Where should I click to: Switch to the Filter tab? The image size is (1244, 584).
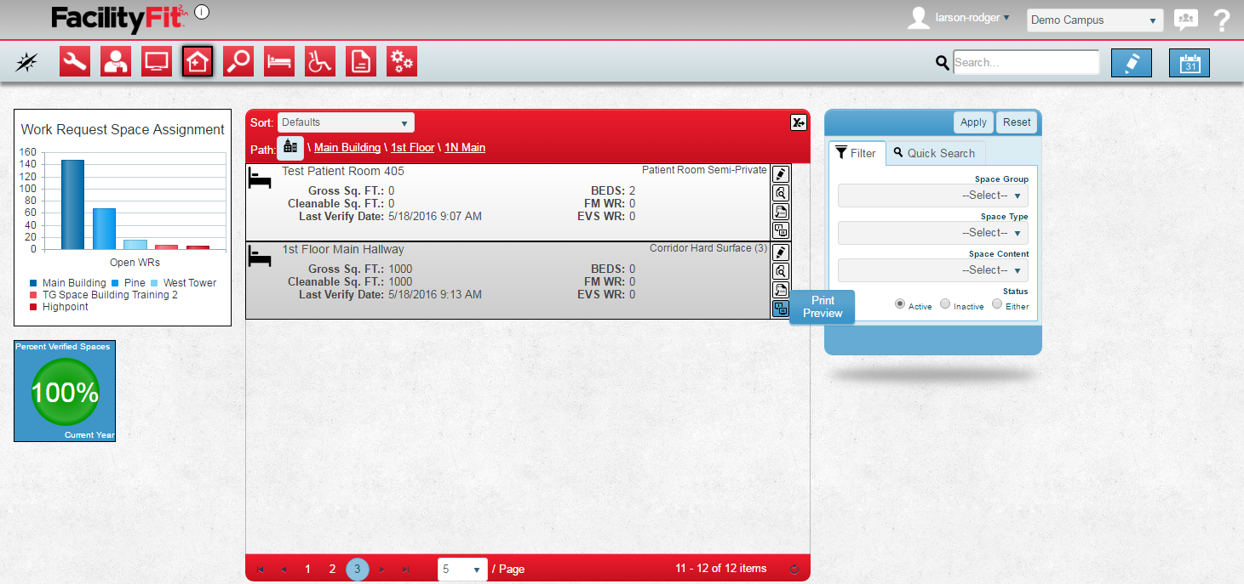(857, 153)
